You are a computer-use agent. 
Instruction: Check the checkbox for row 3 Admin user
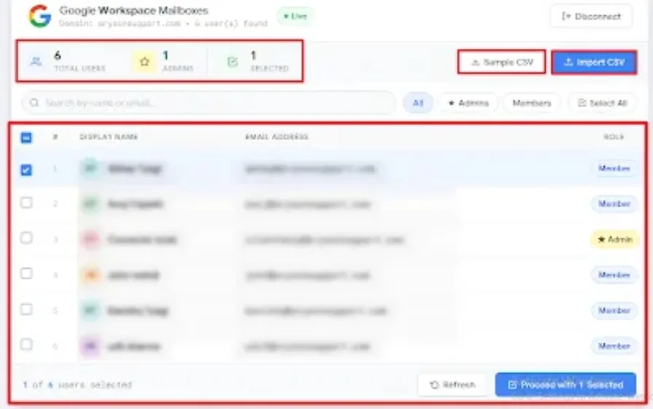coord(26,238)
